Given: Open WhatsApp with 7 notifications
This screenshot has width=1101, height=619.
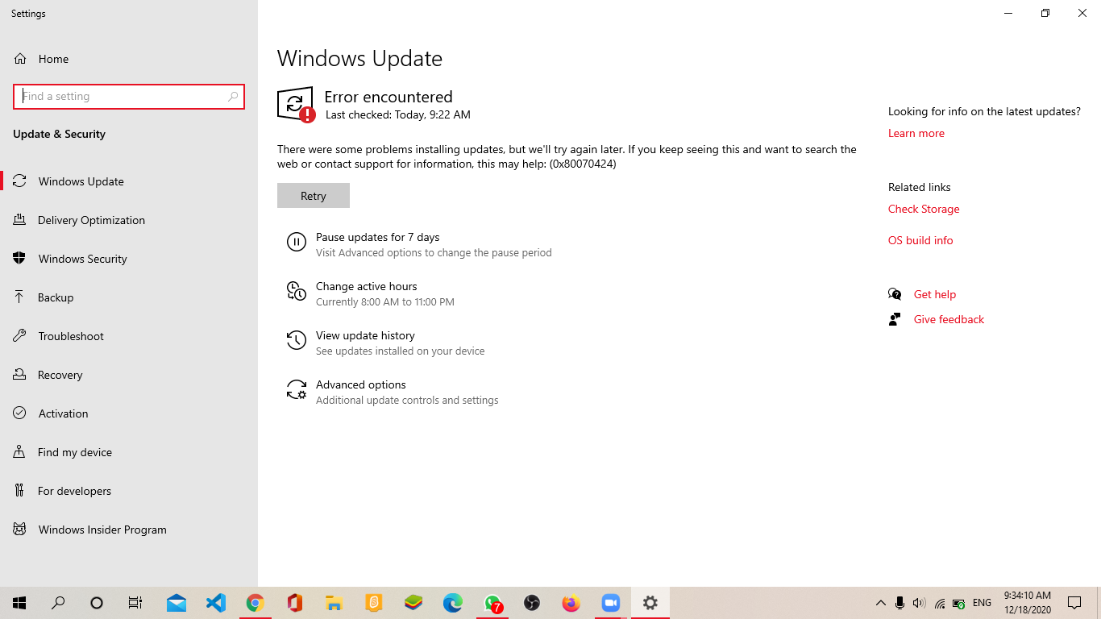Looking at the screenshot, I should [x=492, y=603].
